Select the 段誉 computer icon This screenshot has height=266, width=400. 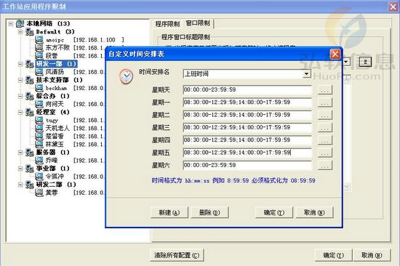point(39,55)
